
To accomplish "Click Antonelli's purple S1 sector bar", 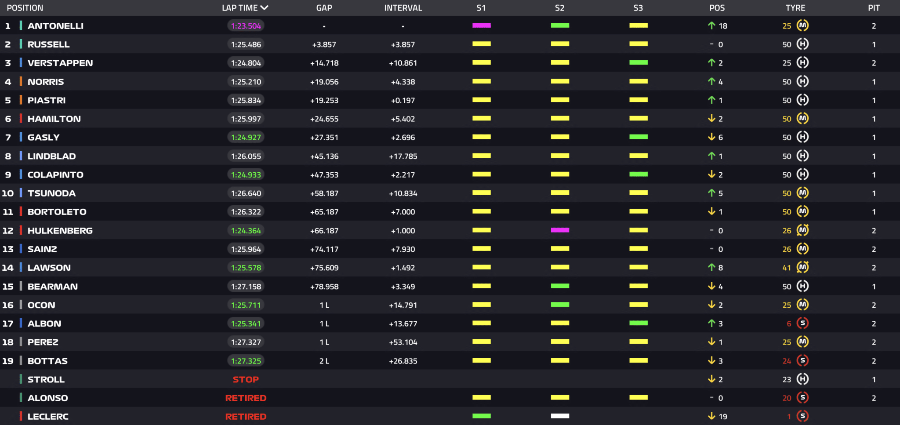I will click(481, 25).
